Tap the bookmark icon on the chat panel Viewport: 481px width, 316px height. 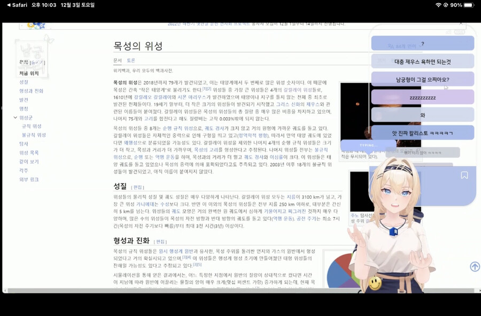point(464,174)
